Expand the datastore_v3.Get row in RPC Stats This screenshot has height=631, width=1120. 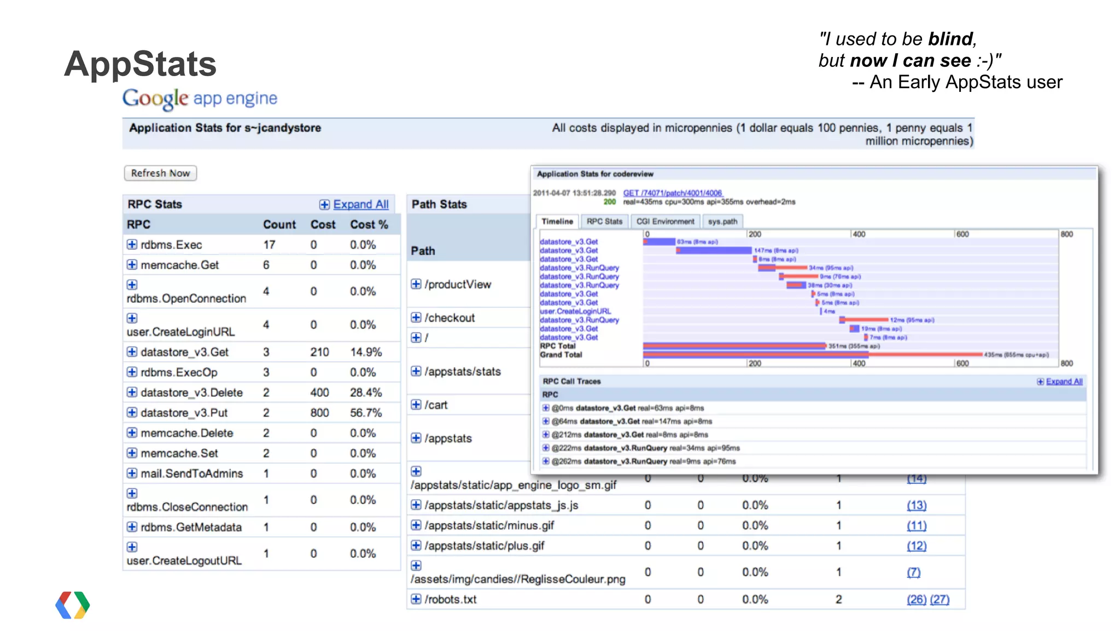(132, 352)
